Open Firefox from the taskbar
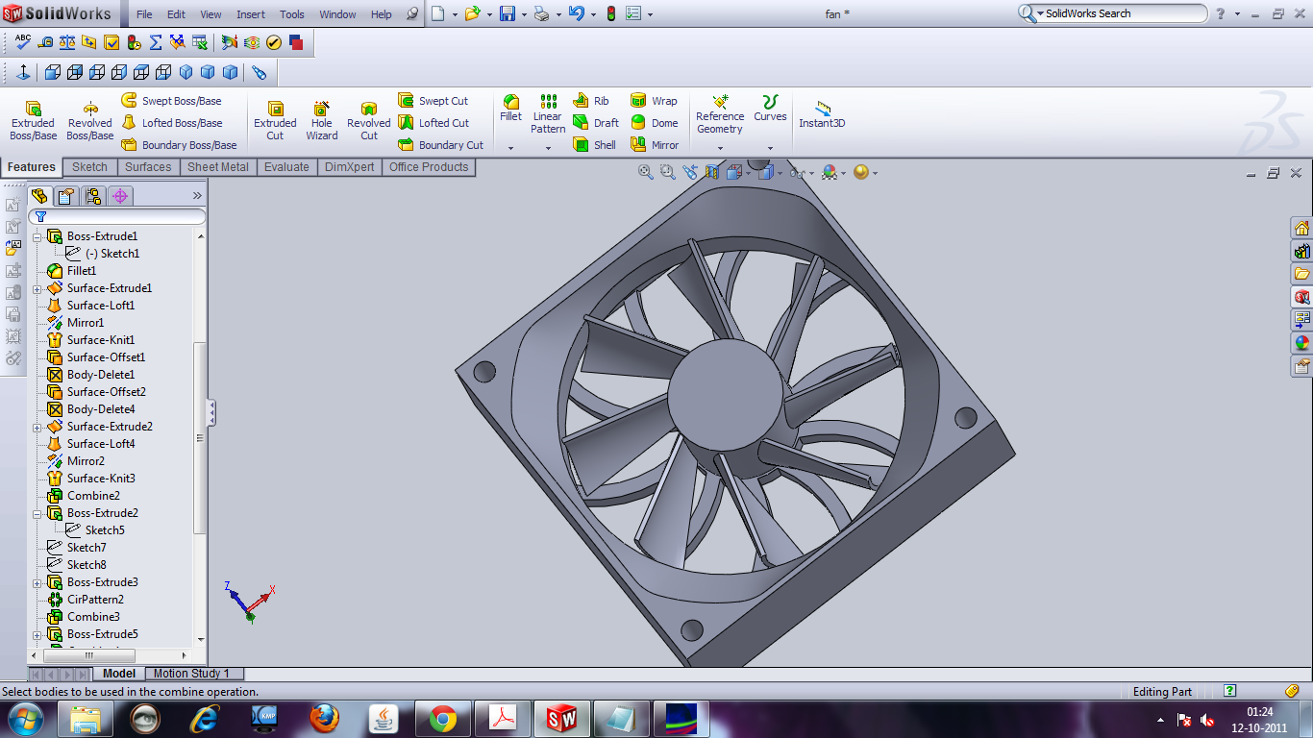The width and height of the screenshot is (1313, 738). tap(325, 718)
